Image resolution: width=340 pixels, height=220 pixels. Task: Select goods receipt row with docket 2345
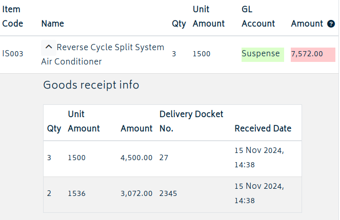click(172, 195)
